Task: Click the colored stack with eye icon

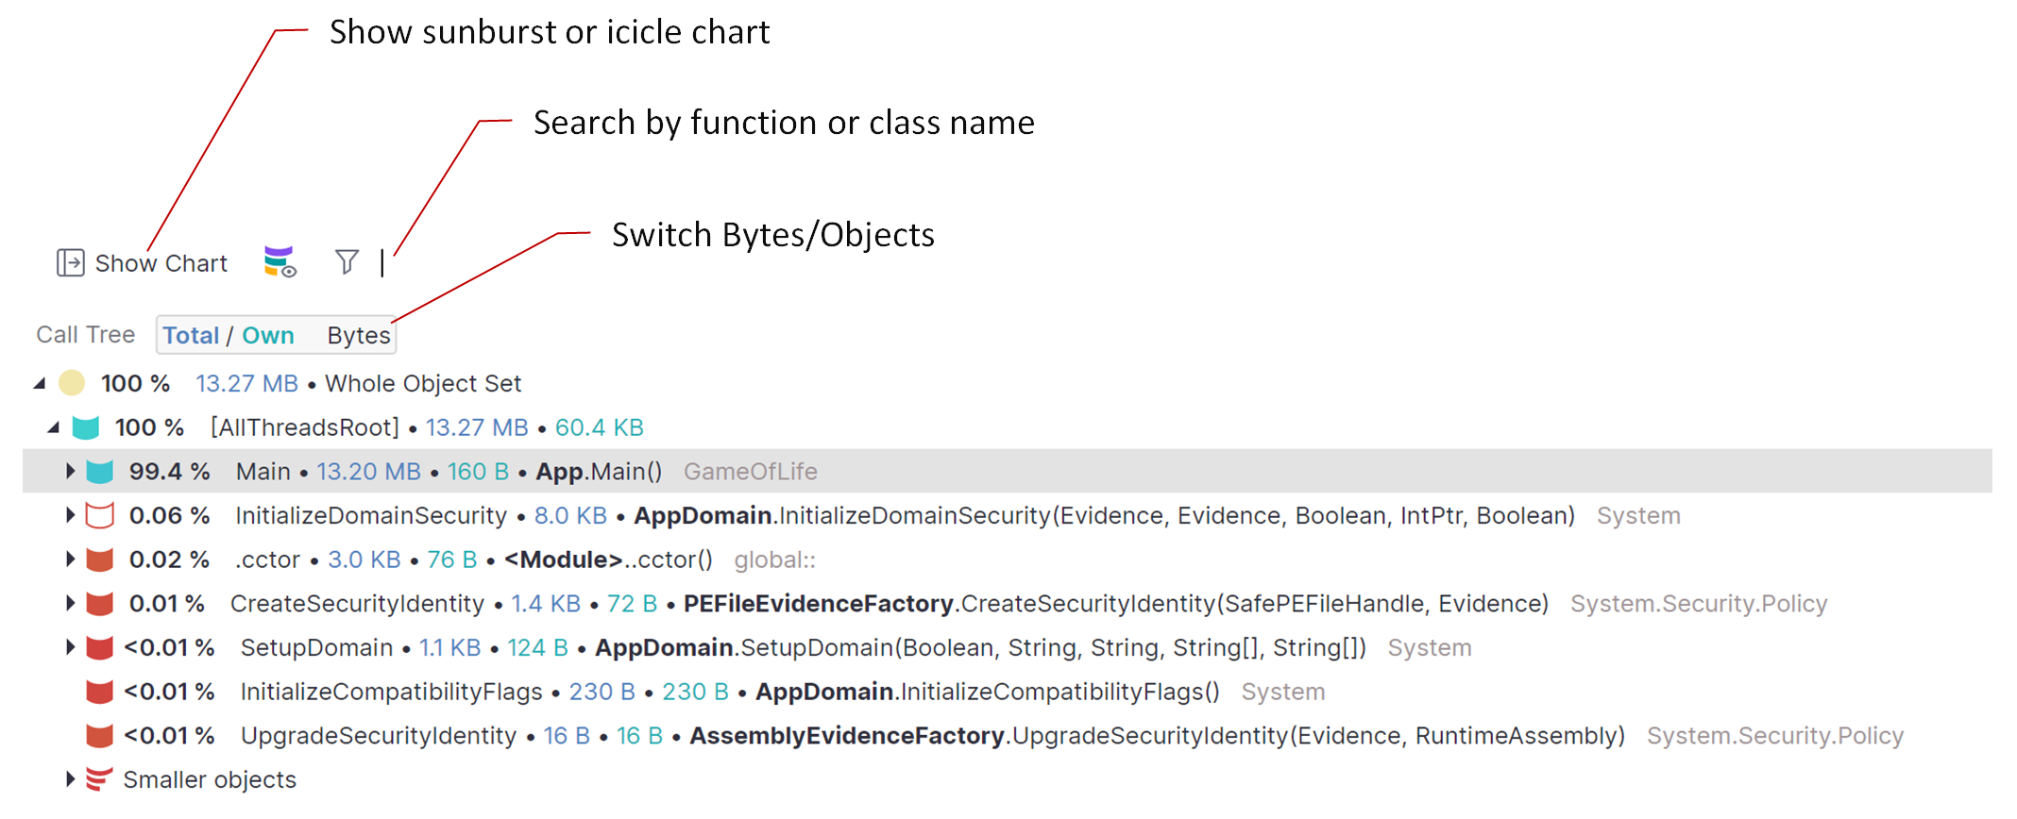Action: (x=280, y=261)
